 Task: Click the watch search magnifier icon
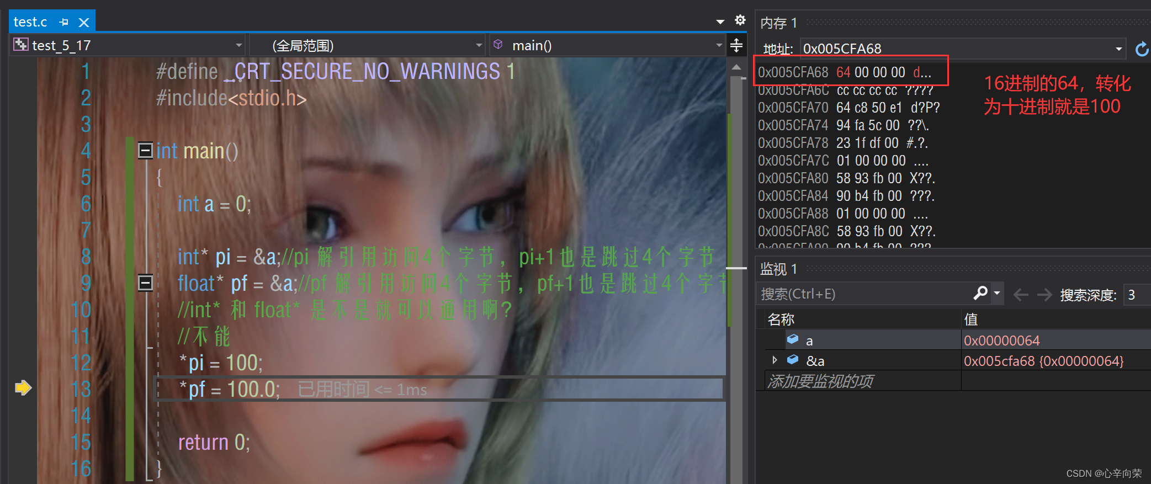pyautogui.click(x=980, y=293)
